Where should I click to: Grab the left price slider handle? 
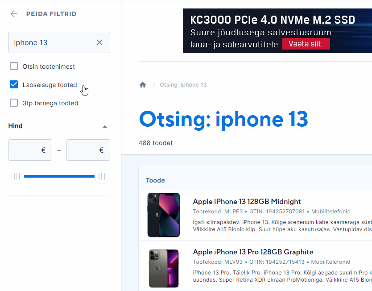point(17,176)
